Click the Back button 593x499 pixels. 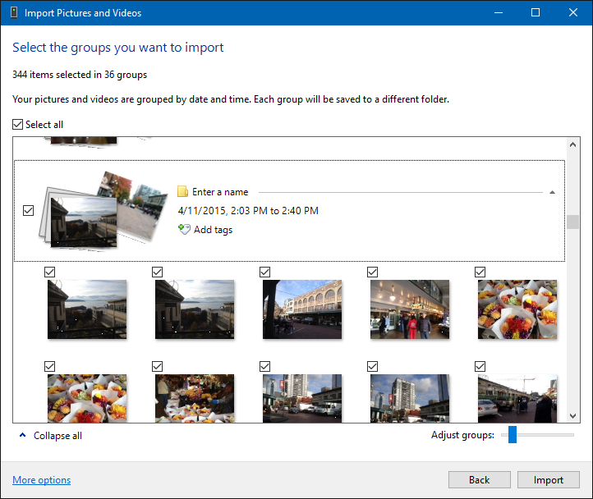(479, 480)
